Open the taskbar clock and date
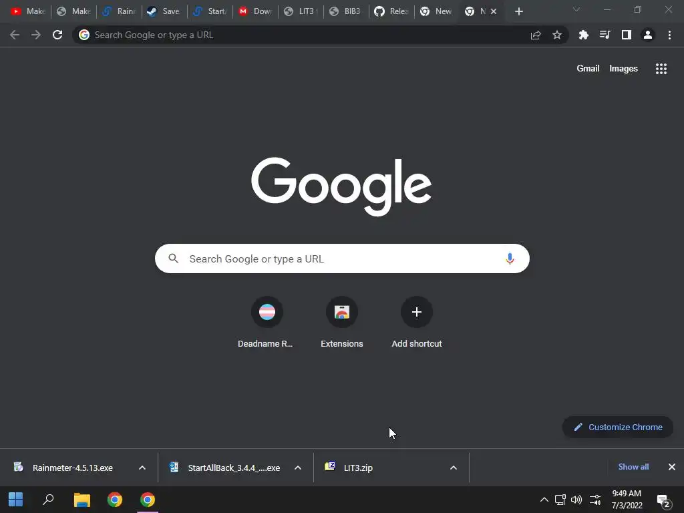 627,500
